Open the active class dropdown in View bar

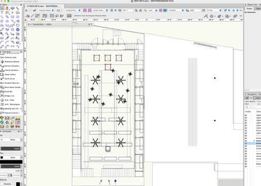(46, 10)
